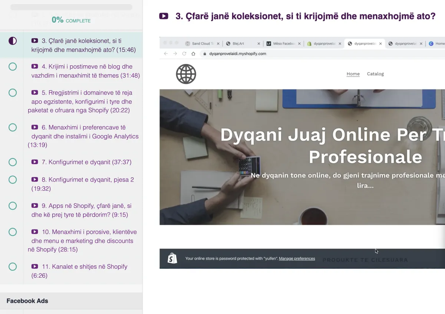Click video icon beside lesson 4
The height and width of the screenshot is (314, 445).
point(34,66)
